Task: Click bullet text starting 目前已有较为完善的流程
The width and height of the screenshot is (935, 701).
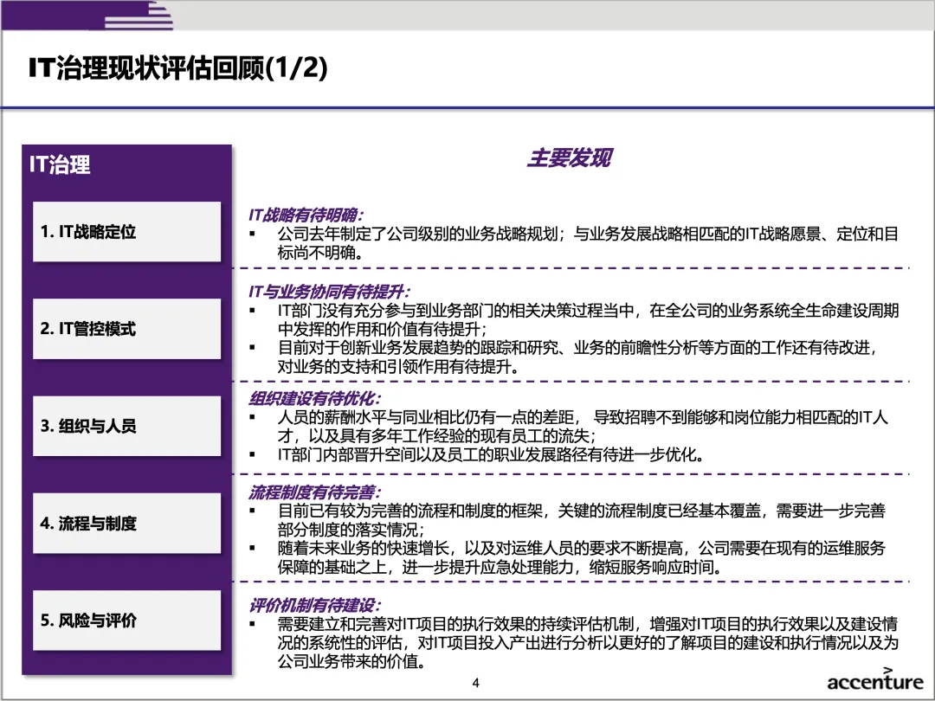Action: (582, 520)
